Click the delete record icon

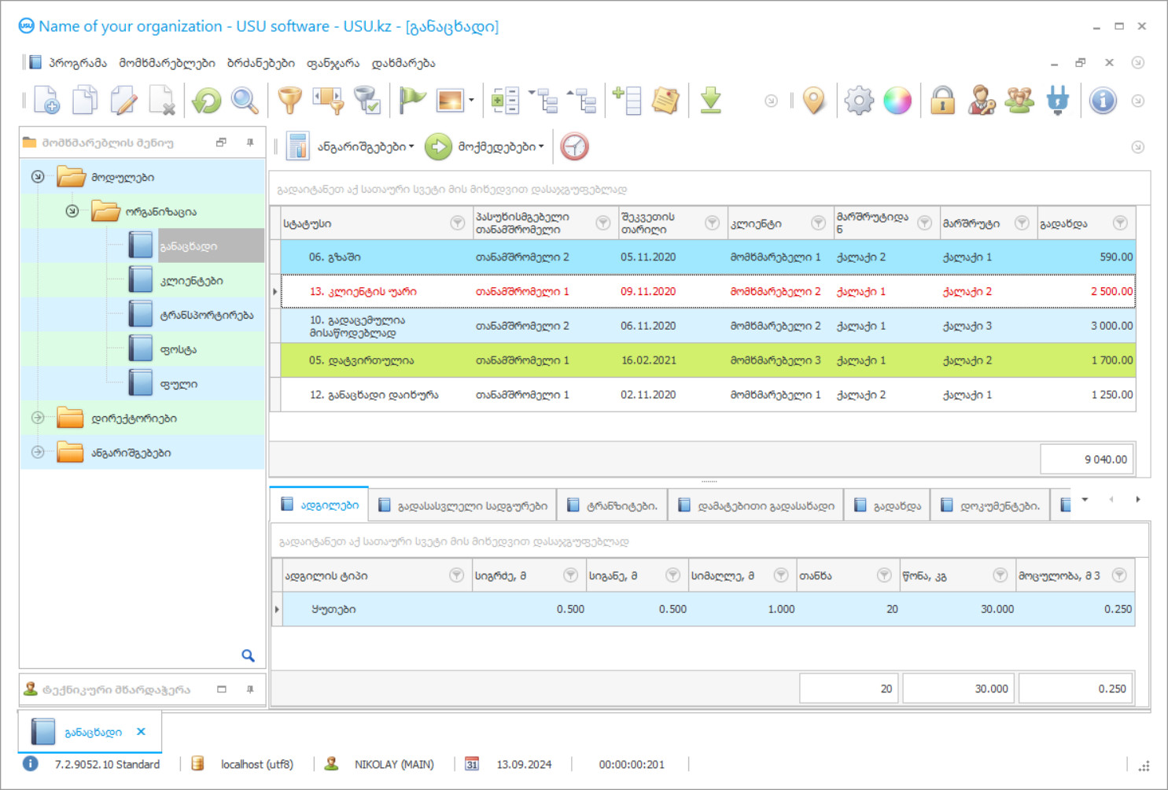click(x=162, y=101)
